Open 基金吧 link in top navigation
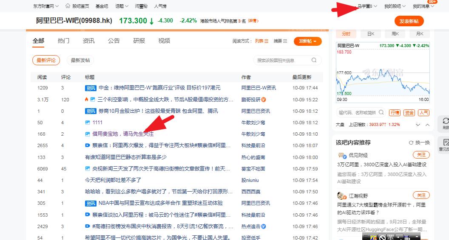Viewport: 449px width, 240px height. click(102, 6)
